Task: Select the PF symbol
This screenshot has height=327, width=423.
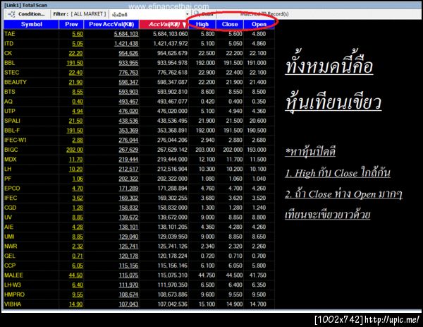Action: [x=8, y=179]
